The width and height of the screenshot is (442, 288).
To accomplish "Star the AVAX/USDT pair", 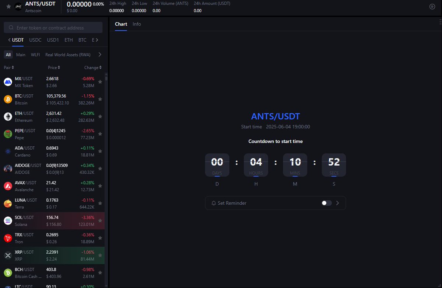I will pos(100,186).
